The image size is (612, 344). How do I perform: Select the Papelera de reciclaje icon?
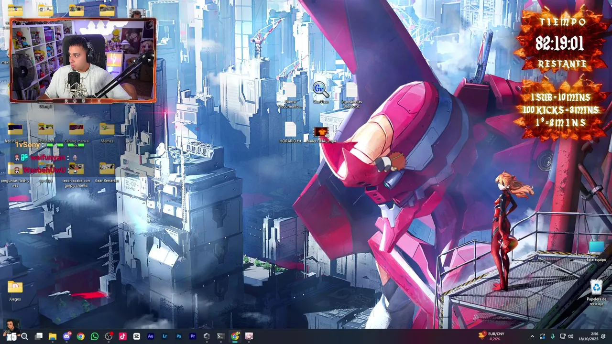point(596,293)
